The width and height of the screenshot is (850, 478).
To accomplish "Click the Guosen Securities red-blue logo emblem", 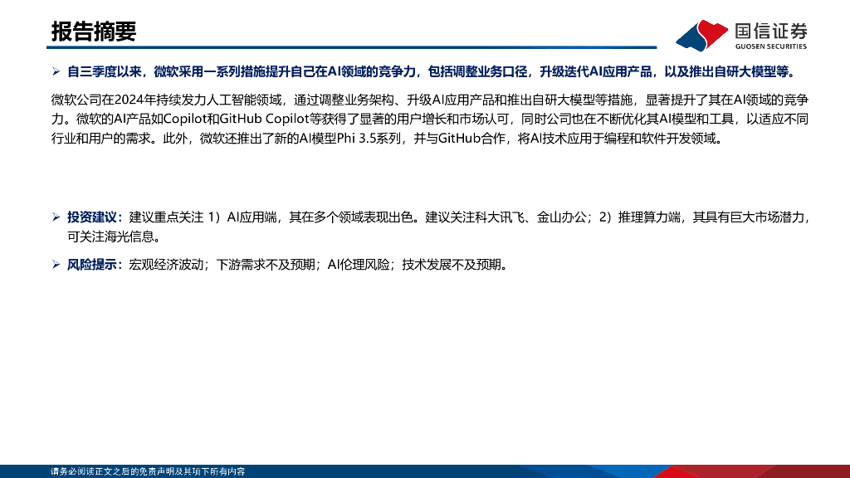I will tap(701, 35).
